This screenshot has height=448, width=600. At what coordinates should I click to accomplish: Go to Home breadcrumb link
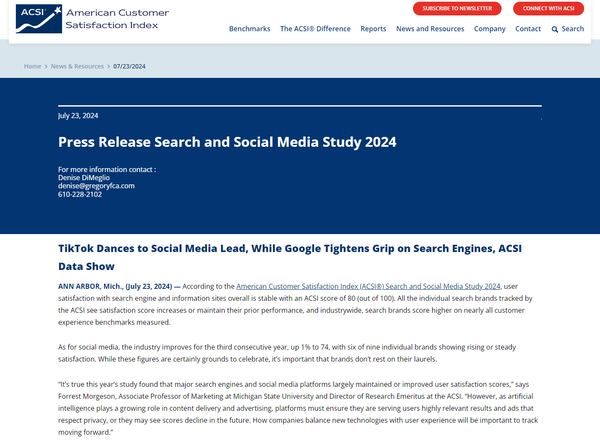click(33, 66)
